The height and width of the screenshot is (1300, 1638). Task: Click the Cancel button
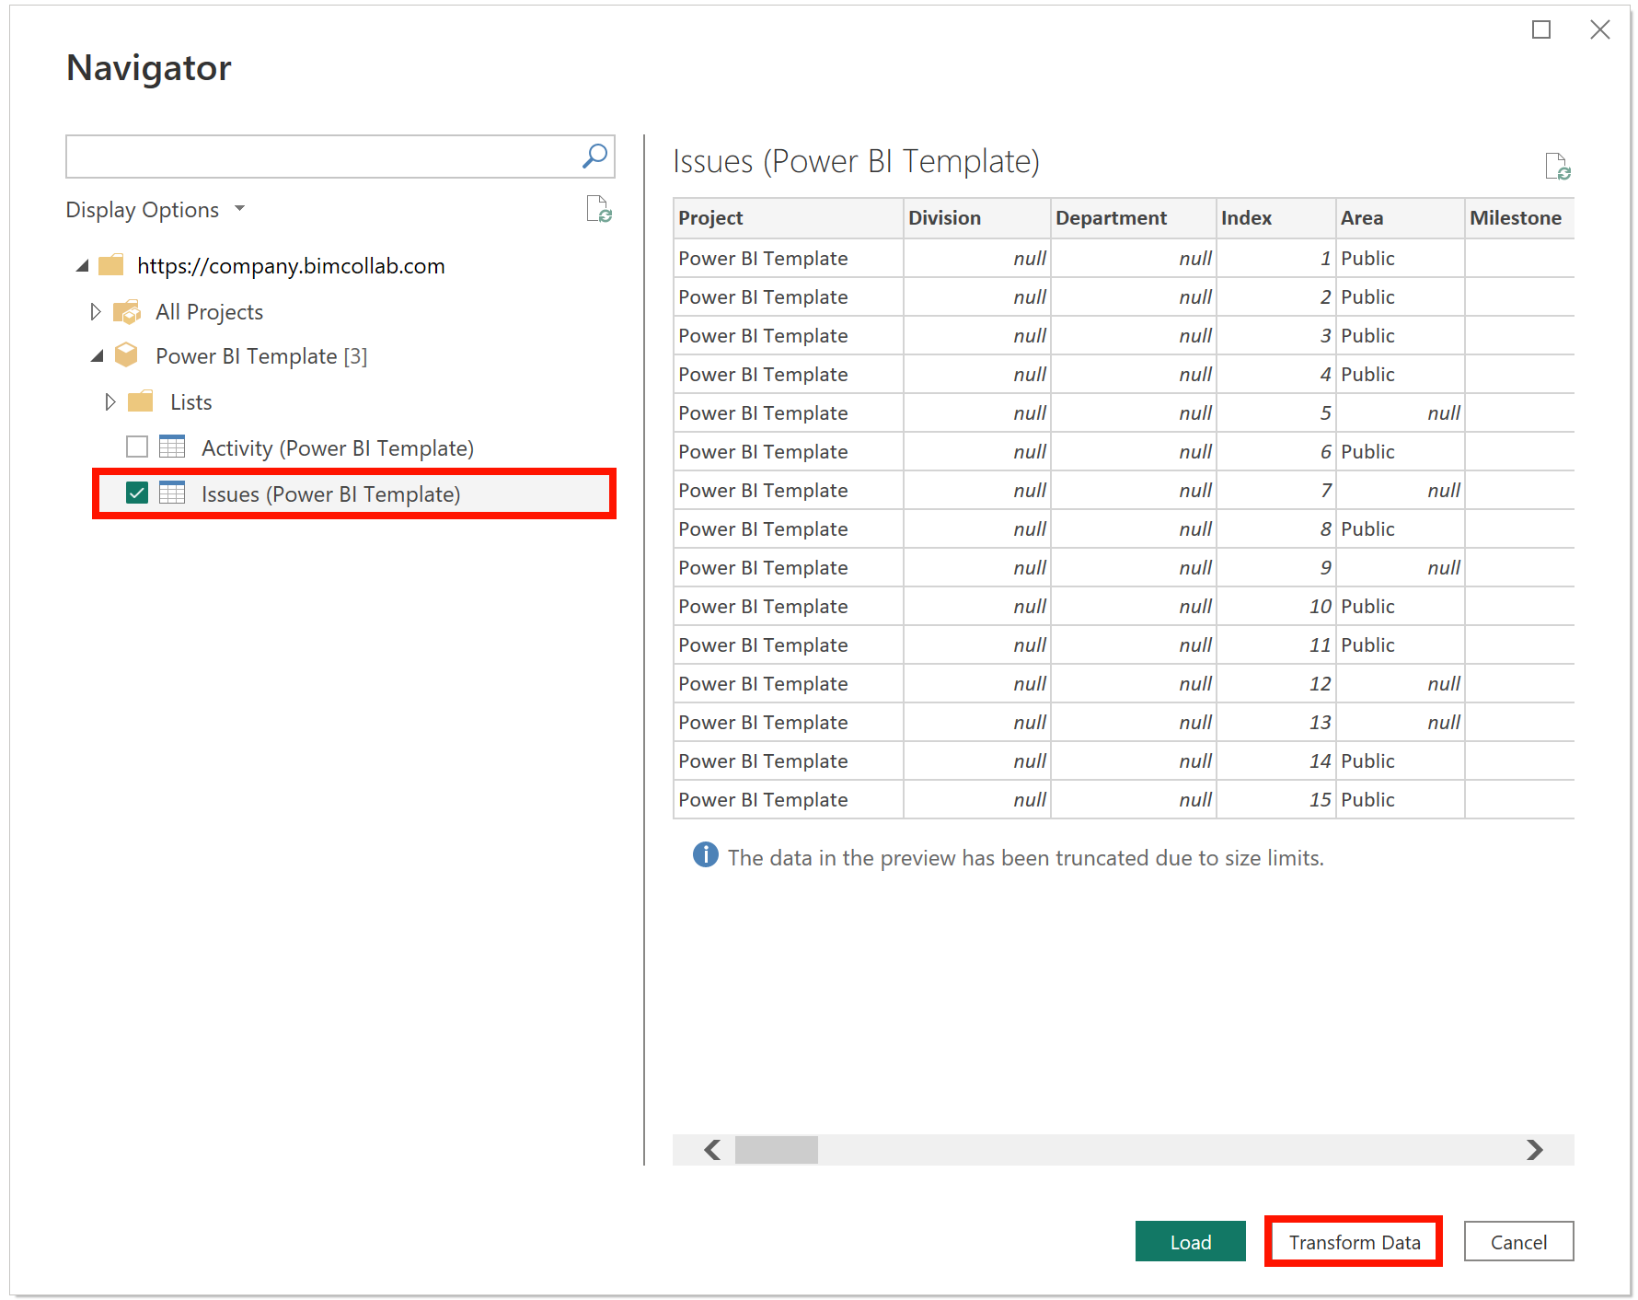pyautogui.click(x=1518, y=1242)
